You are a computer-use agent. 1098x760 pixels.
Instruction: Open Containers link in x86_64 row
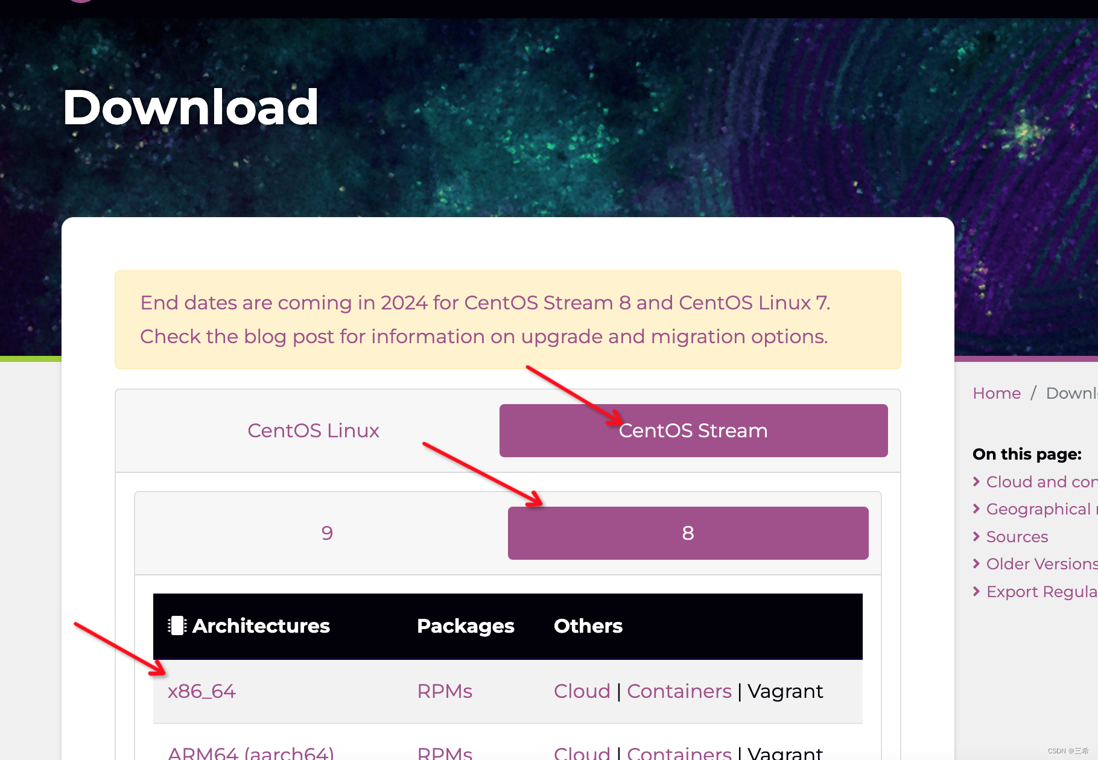click(679, 691)
